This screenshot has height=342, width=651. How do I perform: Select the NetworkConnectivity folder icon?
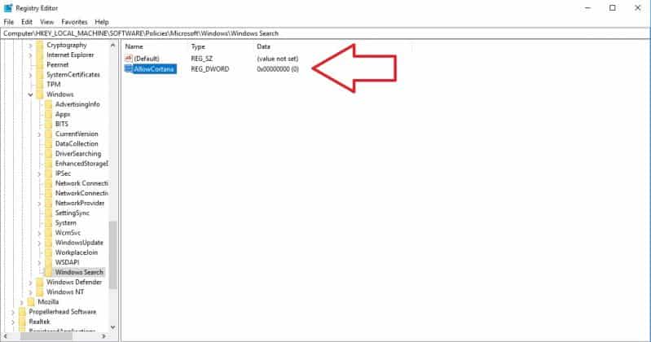click(49, 194)
